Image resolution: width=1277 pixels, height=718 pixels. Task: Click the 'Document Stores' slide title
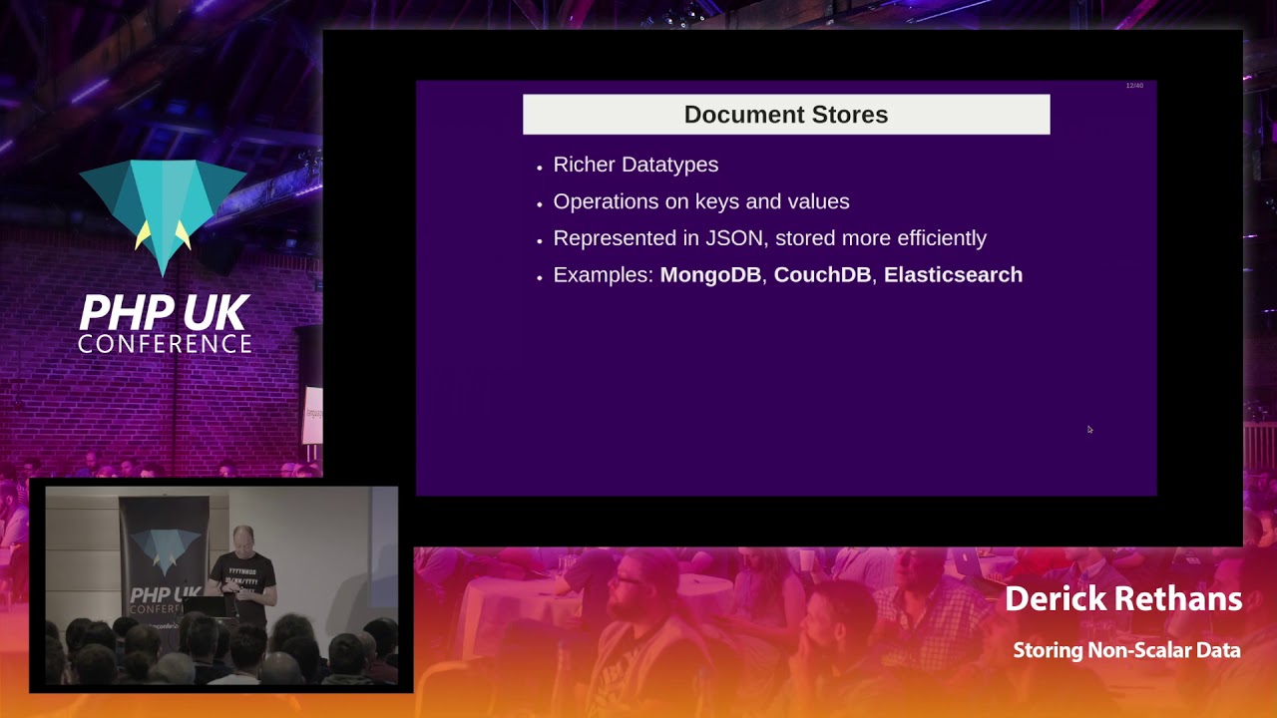coord(786,115)
